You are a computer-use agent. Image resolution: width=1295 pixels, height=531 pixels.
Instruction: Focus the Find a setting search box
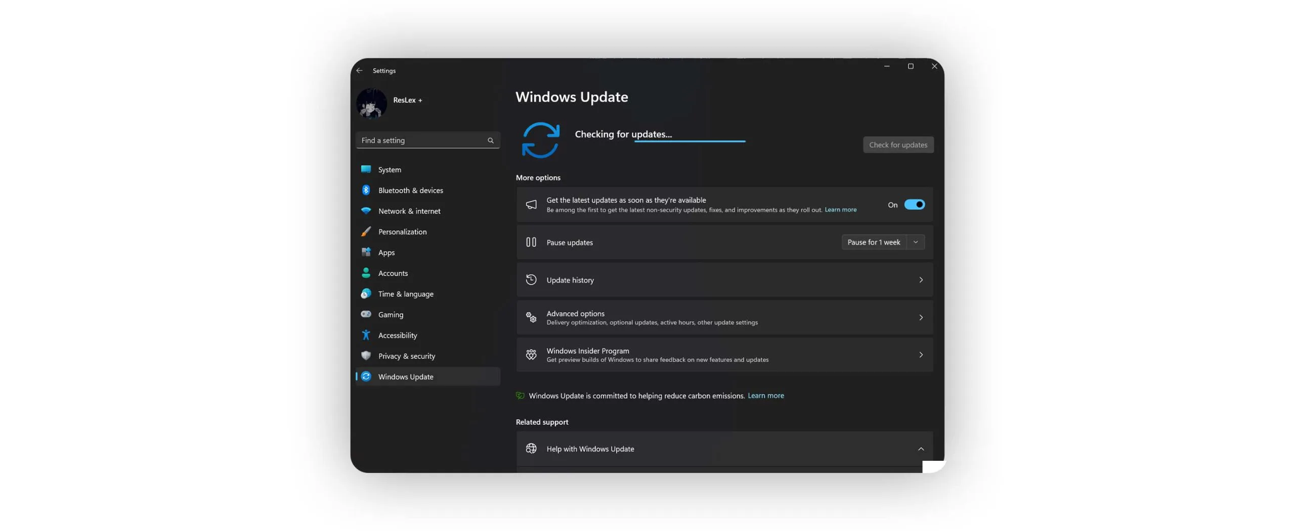pos(422,140)
